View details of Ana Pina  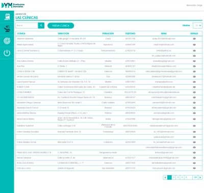(194, 66)
